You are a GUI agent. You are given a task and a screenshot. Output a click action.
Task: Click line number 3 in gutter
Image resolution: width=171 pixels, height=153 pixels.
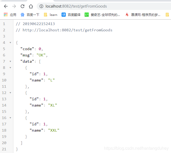tap(4, 36)
